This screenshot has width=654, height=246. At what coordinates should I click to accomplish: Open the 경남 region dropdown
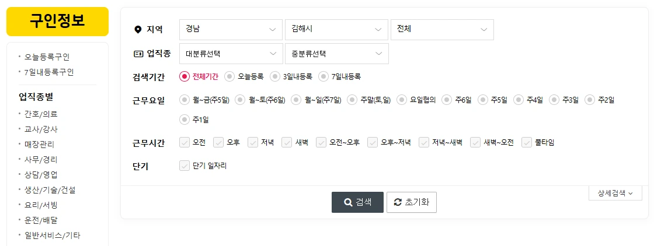(231, 30)
